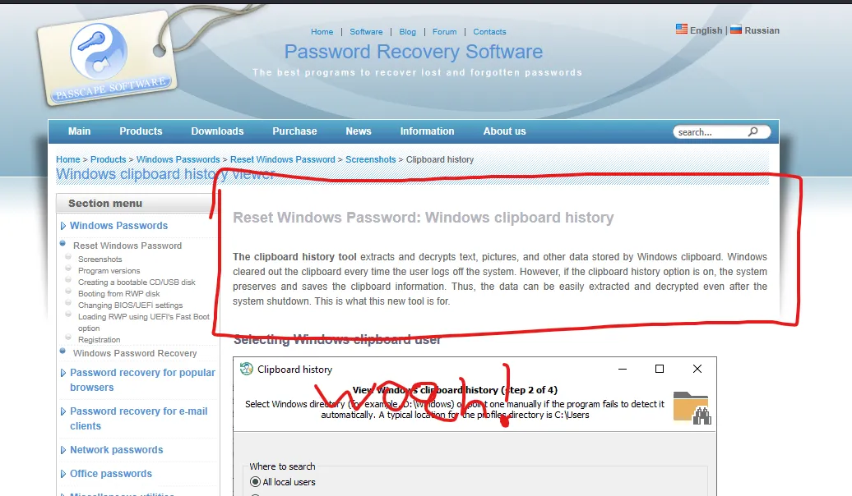Visit the Blog link

point(408,32)
